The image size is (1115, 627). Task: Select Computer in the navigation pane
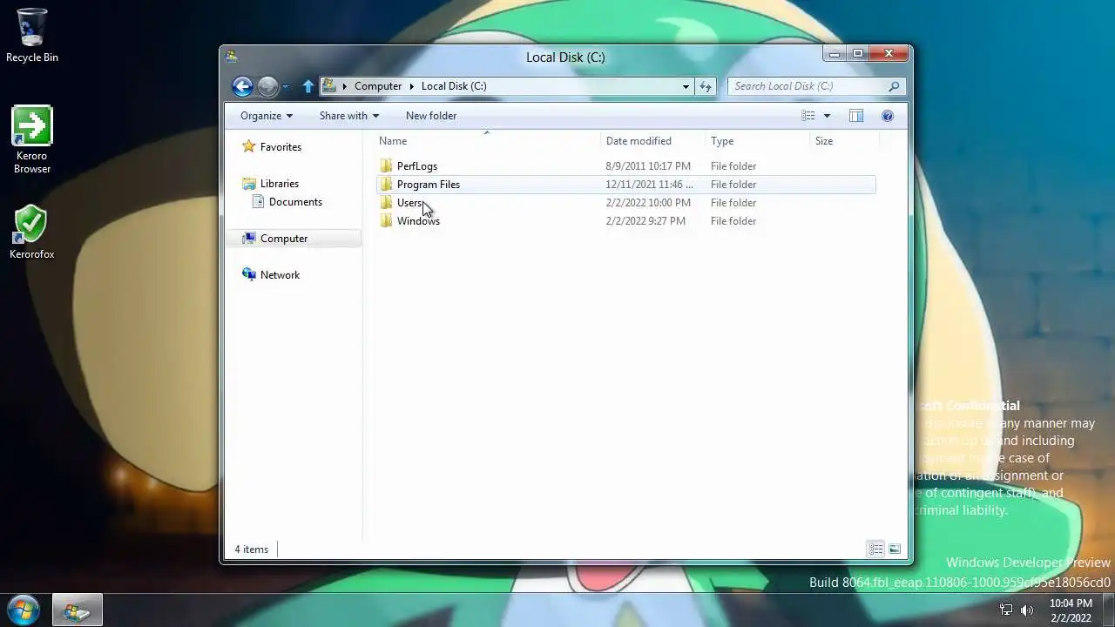point(284,239)
